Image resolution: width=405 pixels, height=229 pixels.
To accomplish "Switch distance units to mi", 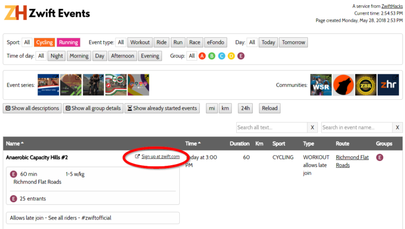I will [212, 108].
